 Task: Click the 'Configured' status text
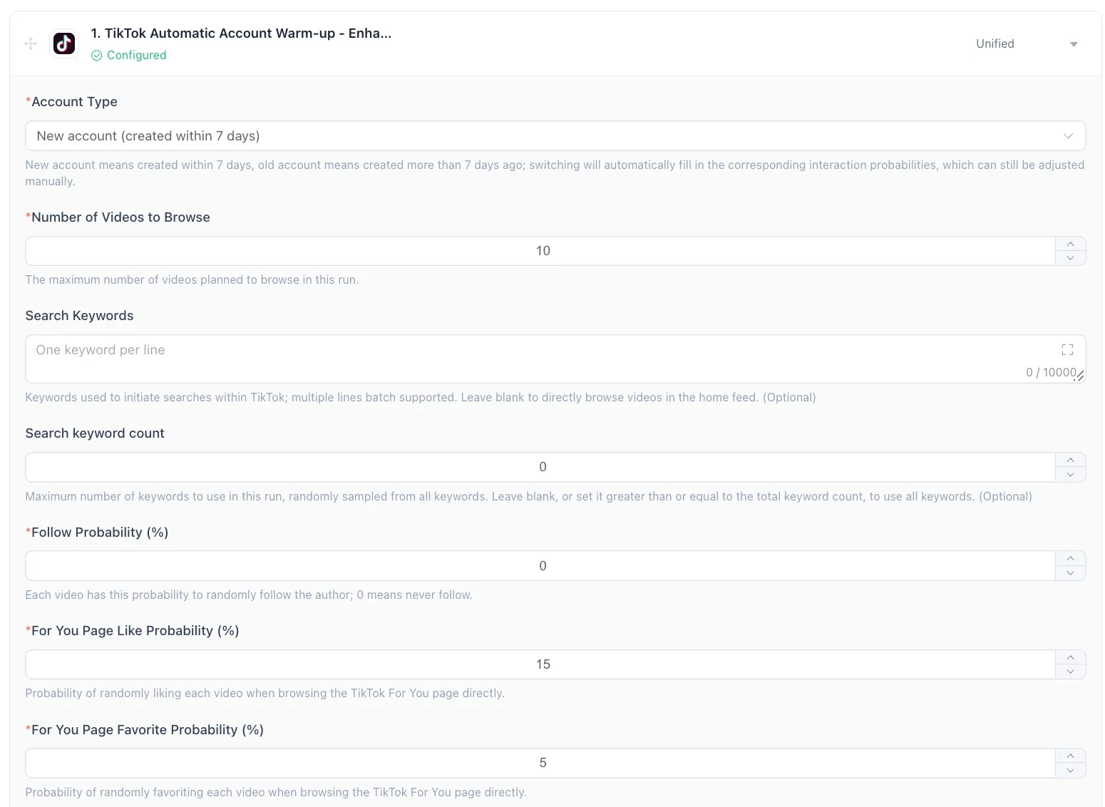136,56
